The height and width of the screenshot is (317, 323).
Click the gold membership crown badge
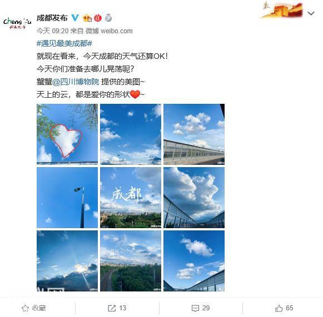click(x=87, y=18)
